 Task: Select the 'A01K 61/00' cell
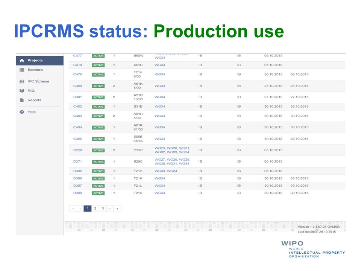tap(138, 128)
